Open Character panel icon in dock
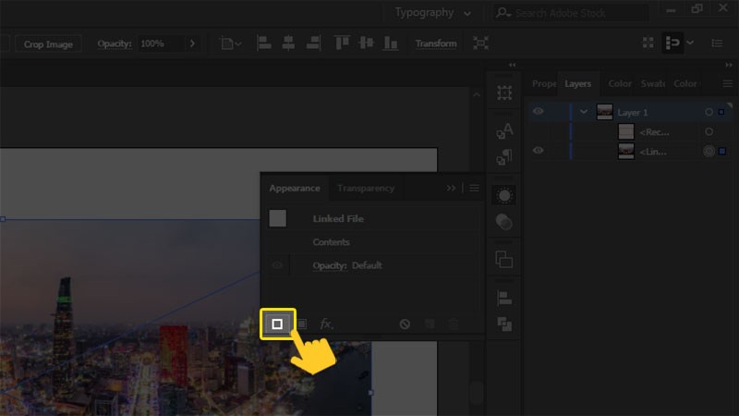The image size is (739, 416). [504, 131]
